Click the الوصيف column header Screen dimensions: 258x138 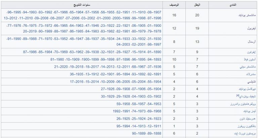point(174,5)
